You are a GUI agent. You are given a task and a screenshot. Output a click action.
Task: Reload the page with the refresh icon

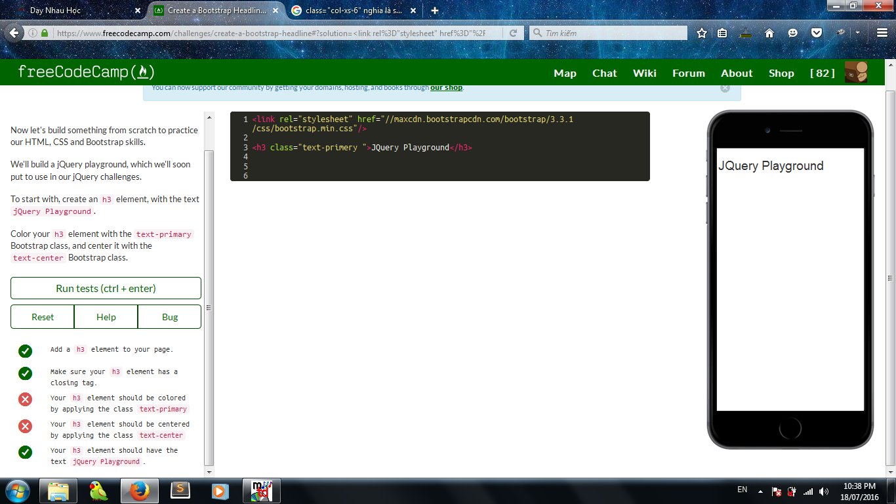pyautogui.click(x=514, y=33)
